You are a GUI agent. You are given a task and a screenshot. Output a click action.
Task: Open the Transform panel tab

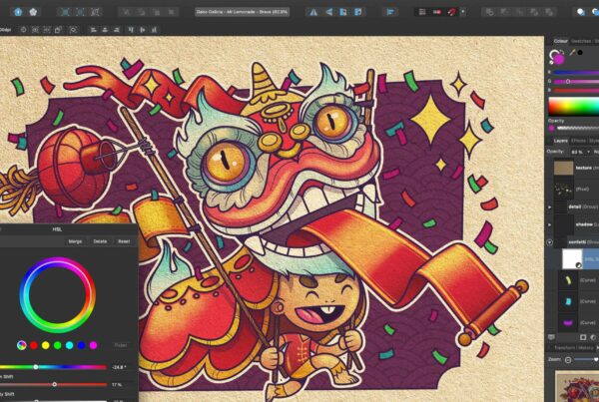[x=564, y=348]
